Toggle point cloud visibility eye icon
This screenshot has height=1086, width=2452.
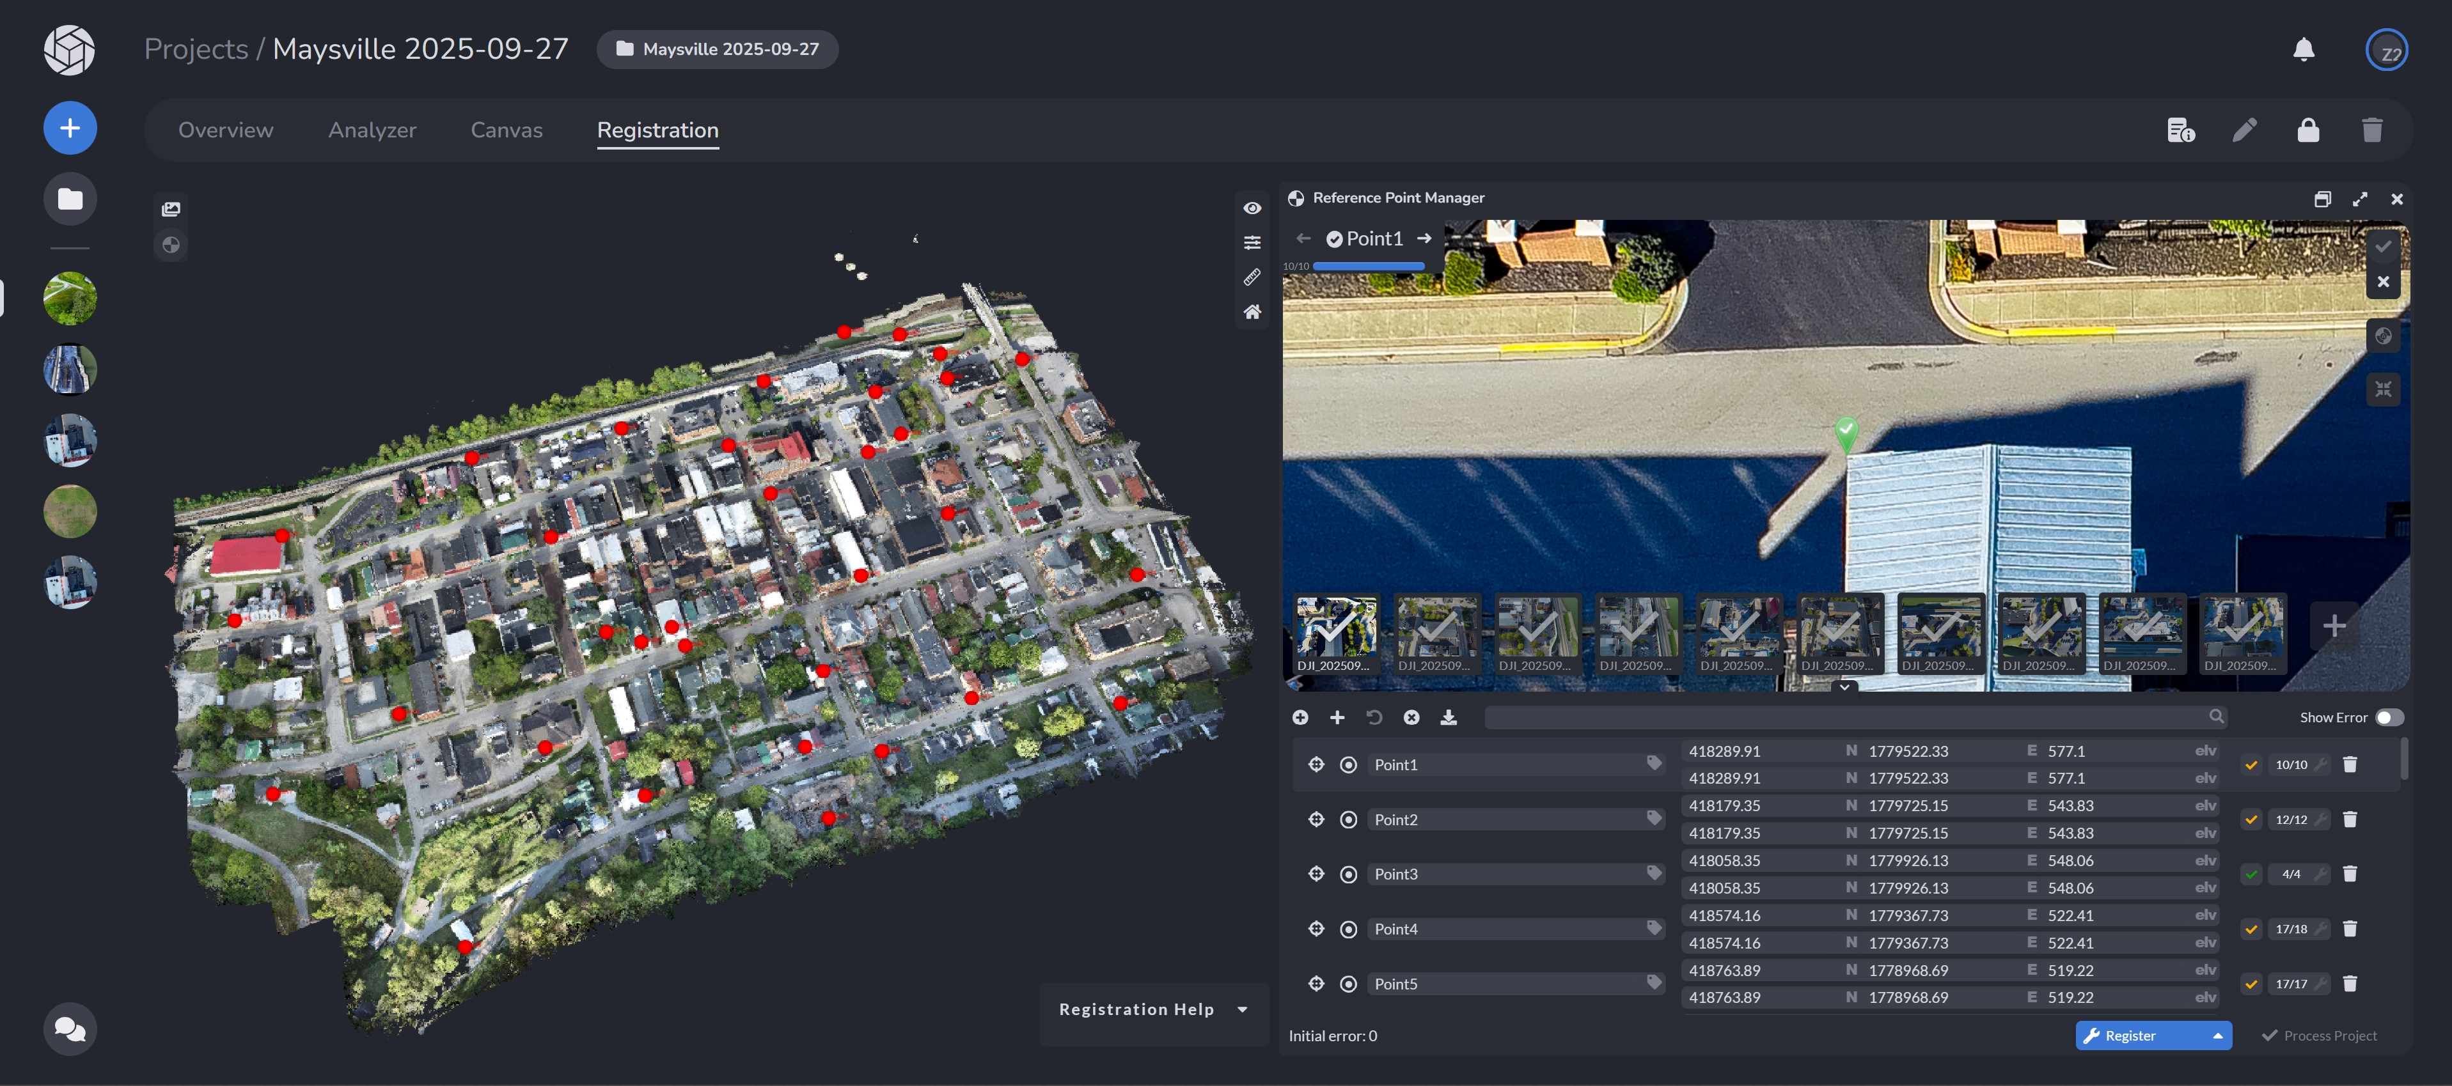[x=1252, y=208]
